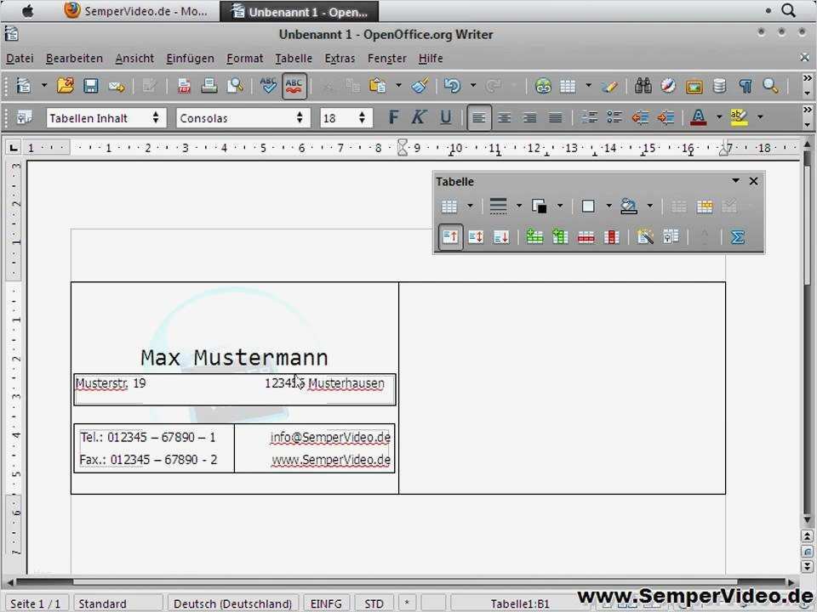Show the drawing functions pencil icon

[x=609, y=86]
